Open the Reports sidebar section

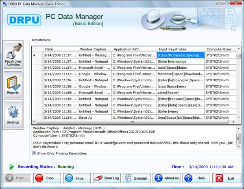[x=13, y=85]
